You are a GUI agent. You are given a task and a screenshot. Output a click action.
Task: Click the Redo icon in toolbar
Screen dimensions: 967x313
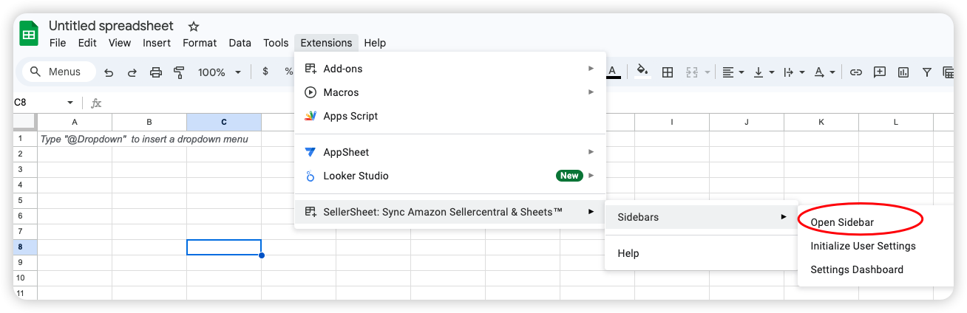[132, 72]
